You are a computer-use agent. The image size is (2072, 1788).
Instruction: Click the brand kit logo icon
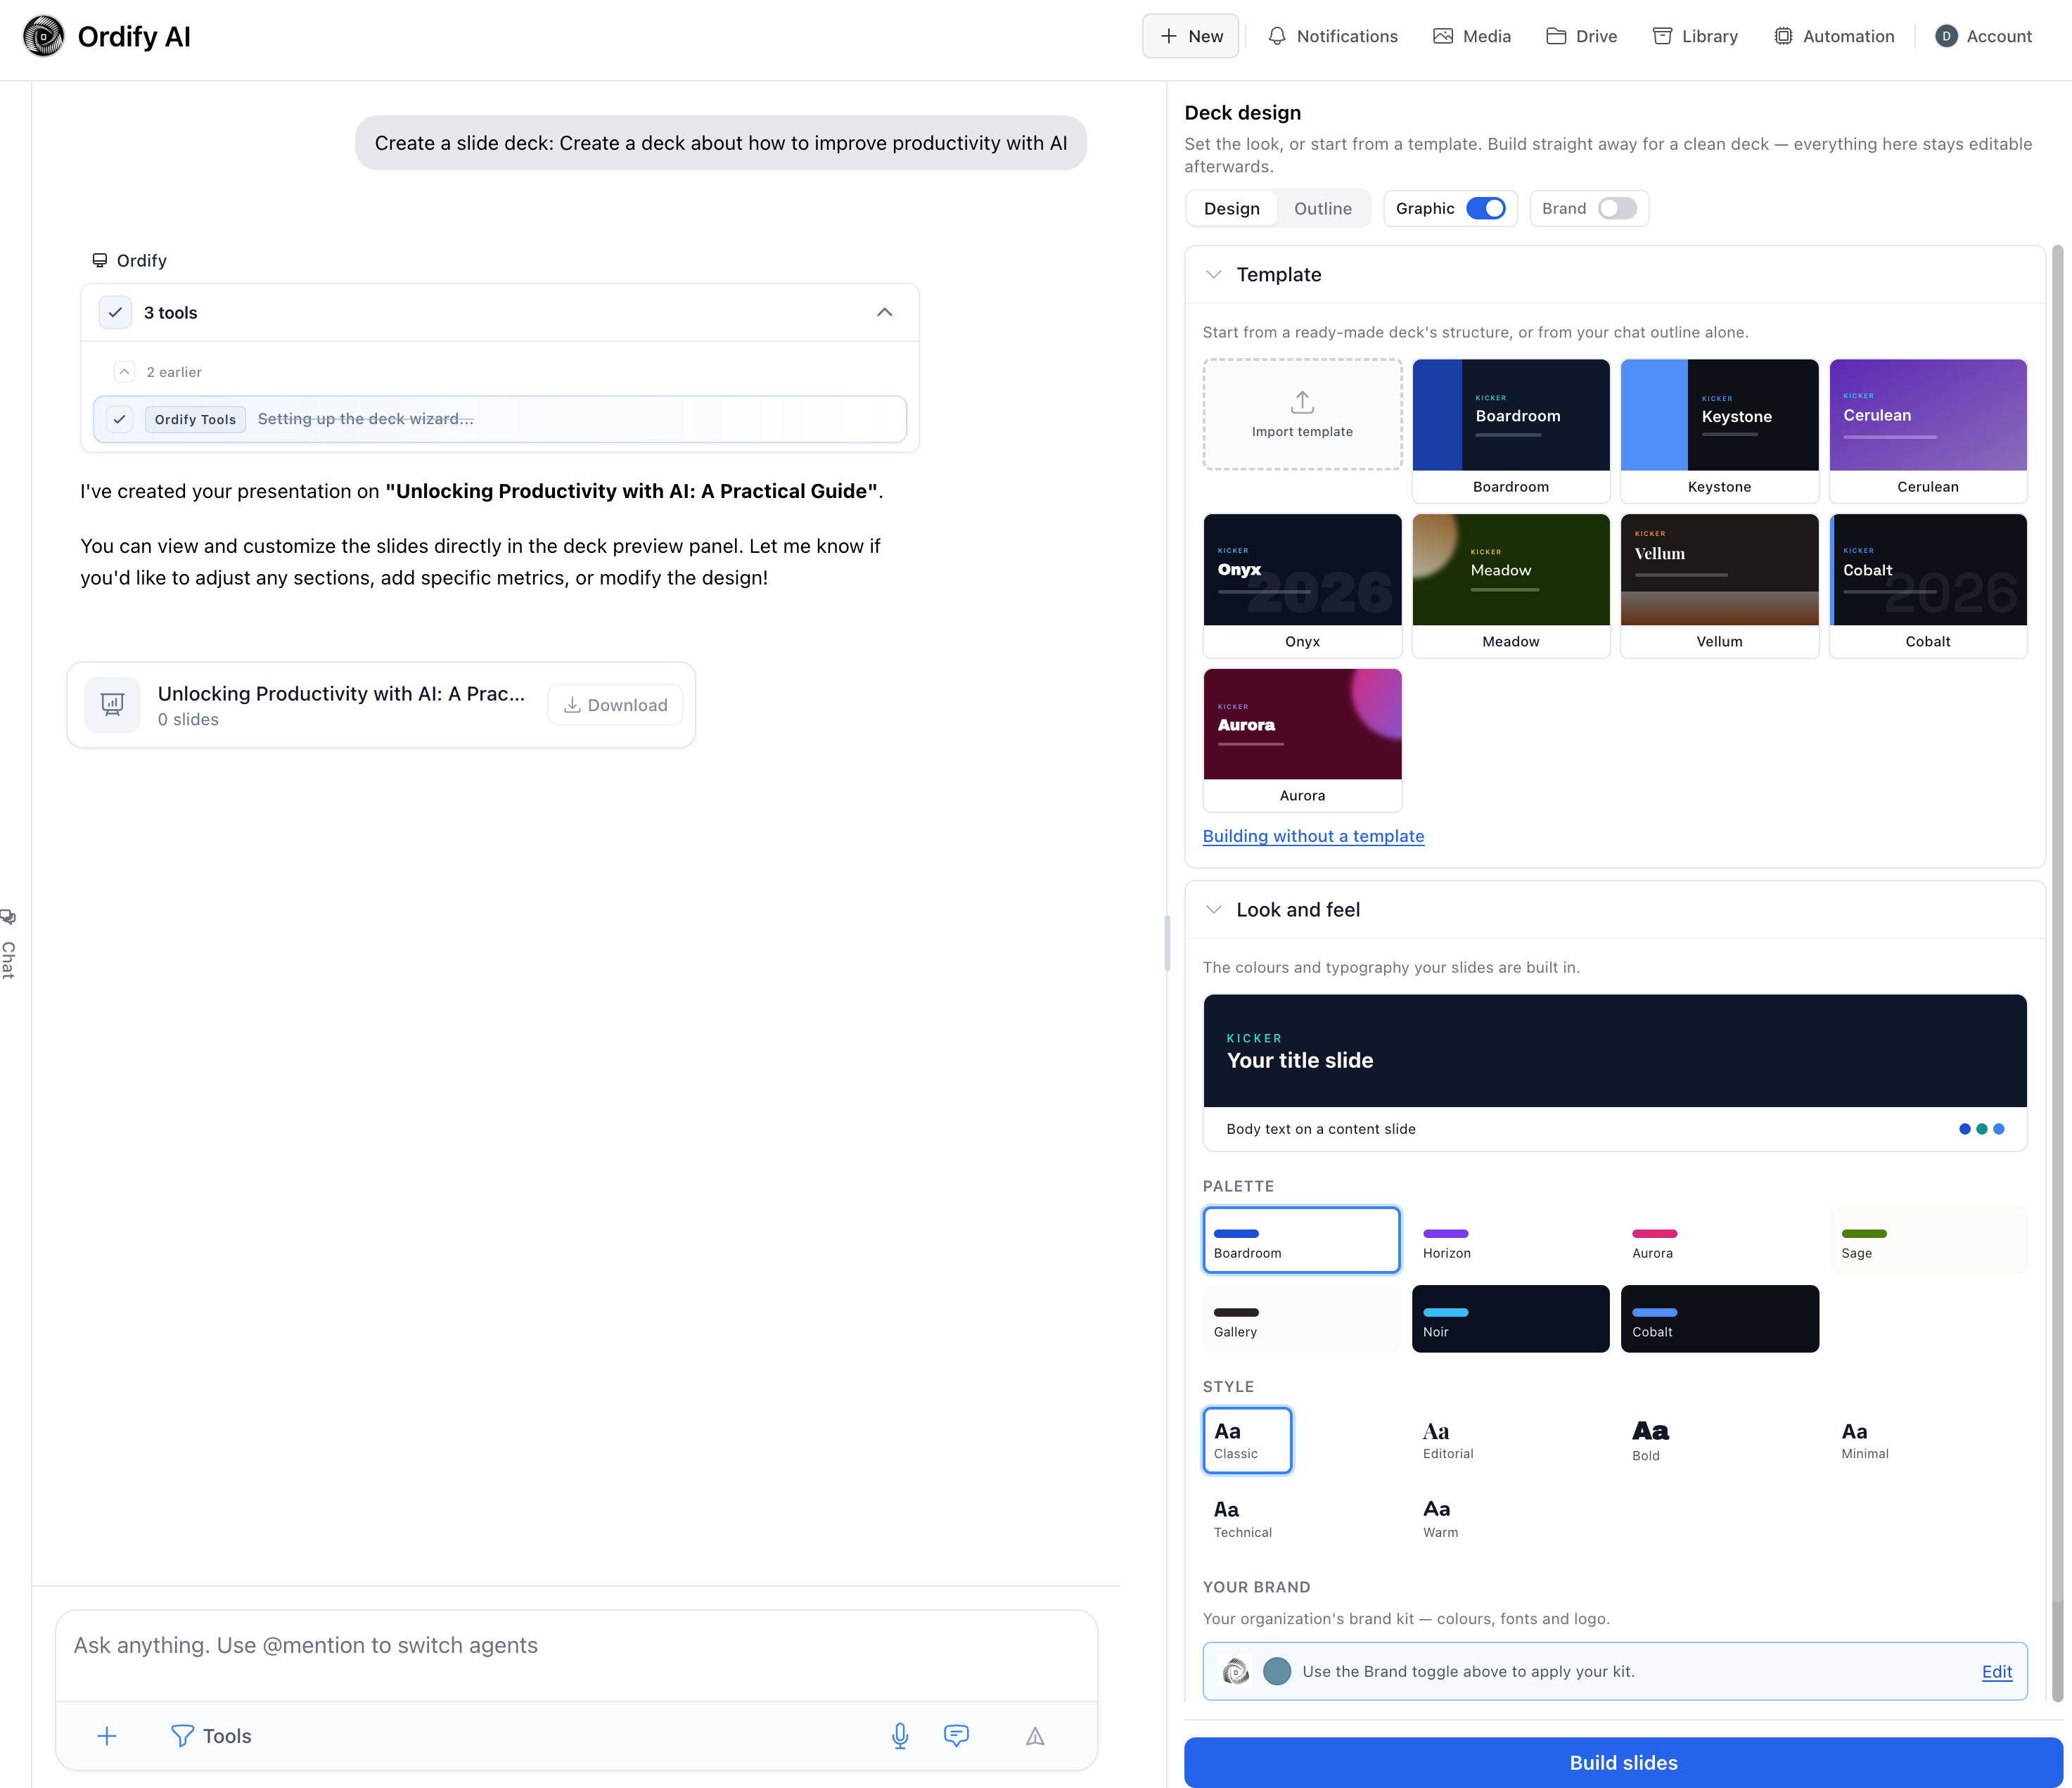1236,1671
